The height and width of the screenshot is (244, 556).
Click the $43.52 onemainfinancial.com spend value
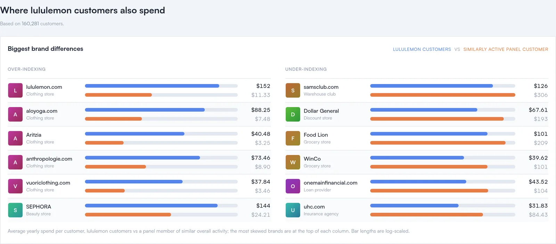(538, 182)
